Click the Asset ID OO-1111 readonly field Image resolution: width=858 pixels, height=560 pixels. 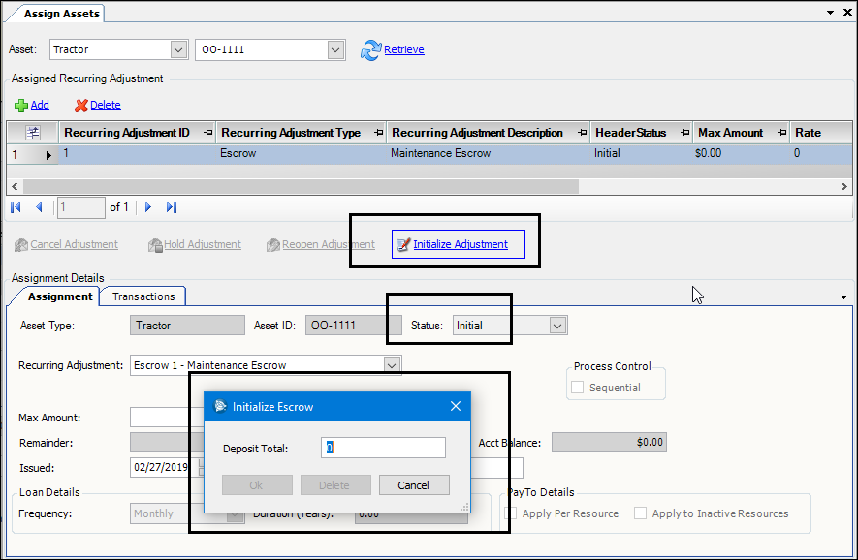click(354, 326)
